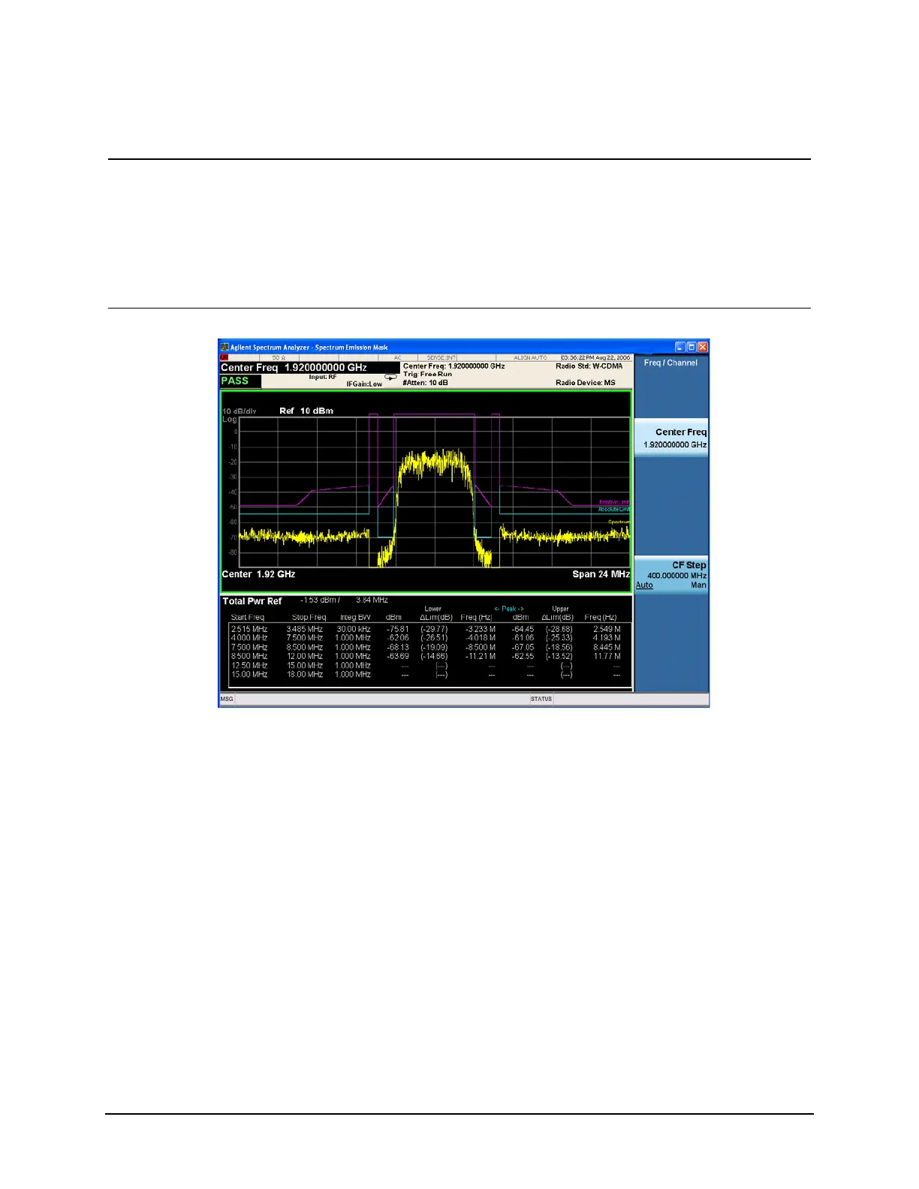Click the -64.45 upper dBm value
Image resolution: width=919 pixels, height=1189 pixels.
[x=523, y=629]
